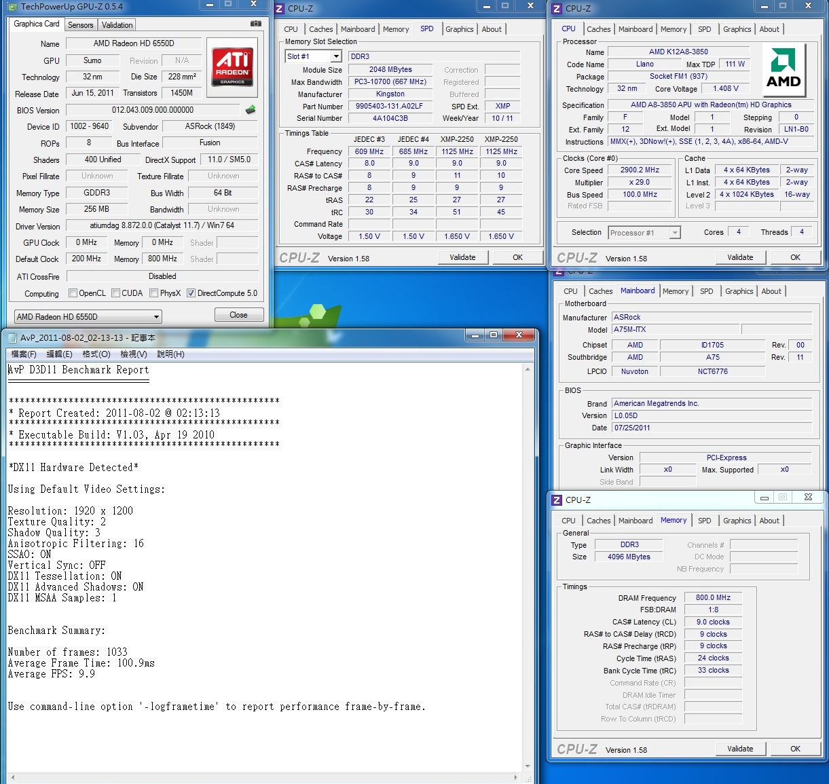The height and width of the screenshot is (784, 829).
Task: Click the ATI Radeon graphics logo
Action: click(232, 67)
